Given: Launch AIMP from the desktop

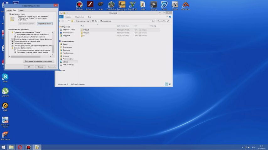Looking at the screenshot, I should 5,107.
